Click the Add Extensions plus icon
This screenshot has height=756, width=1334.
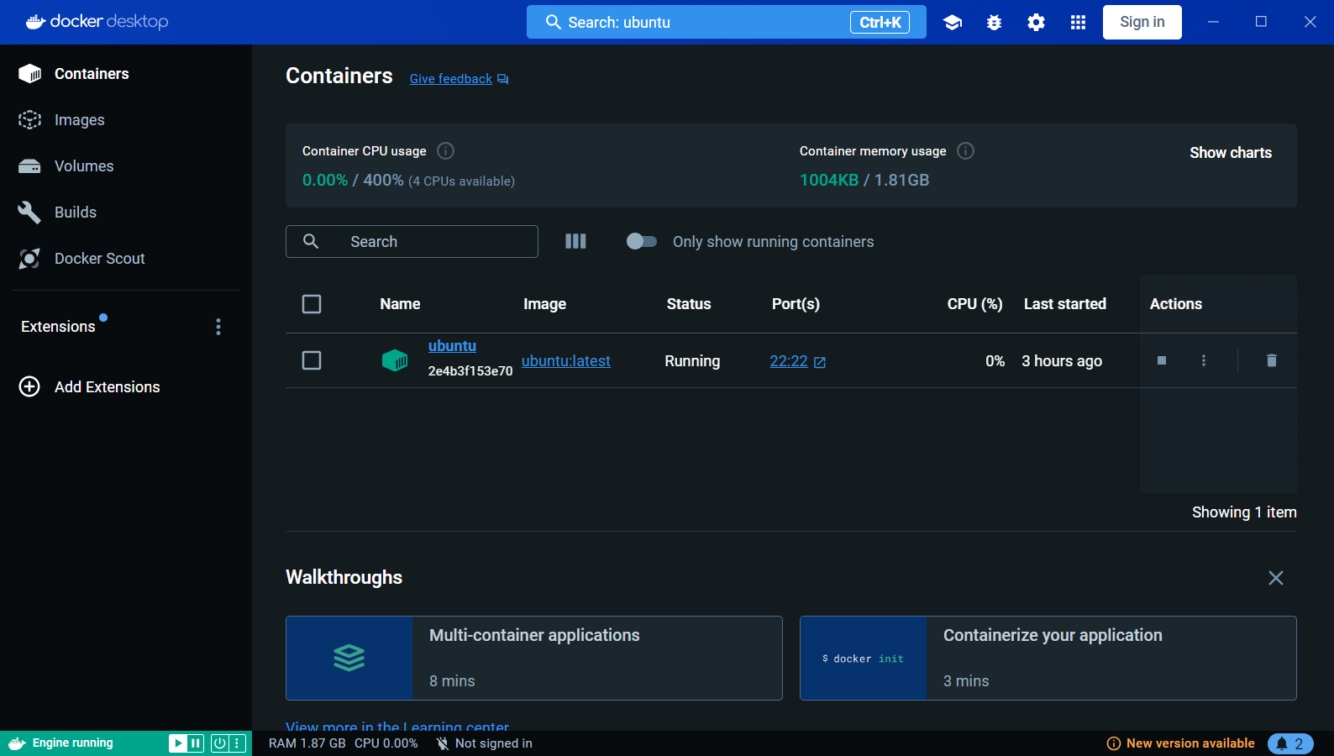[x=29, y=386]
